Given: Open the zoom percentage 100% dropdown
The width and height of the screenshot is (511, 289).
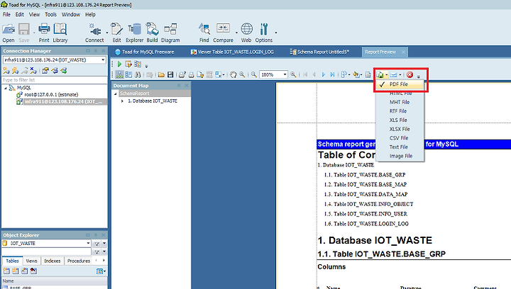Looking at the screenshot, I should (285, 75).
